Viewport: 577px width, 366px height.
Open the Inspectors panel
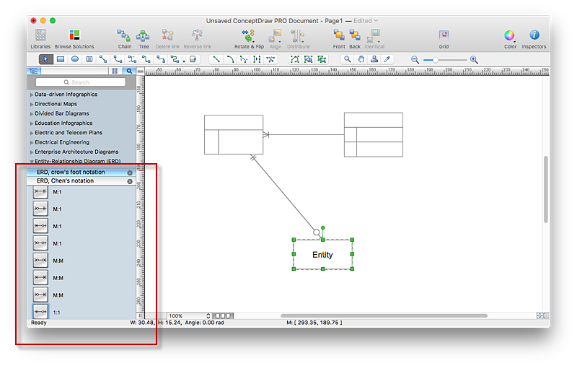pos(534,39)
